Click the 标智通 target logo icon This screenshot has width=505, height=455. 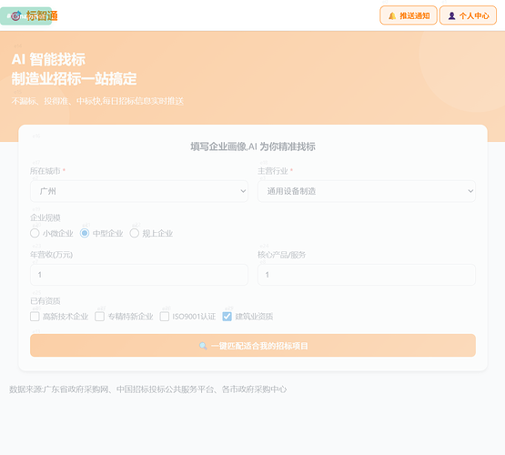click(15, 15)
